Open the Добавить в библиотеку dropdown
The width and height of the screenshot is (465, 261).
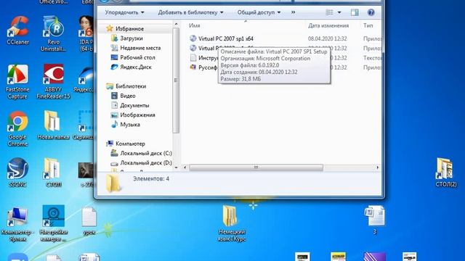pyautogui.click(x=190, y=12)
